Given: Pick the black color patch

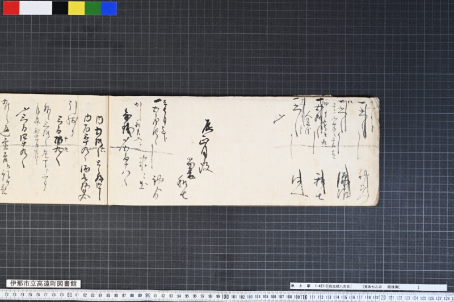Looking at the screenshot, I should coord(60,8).
